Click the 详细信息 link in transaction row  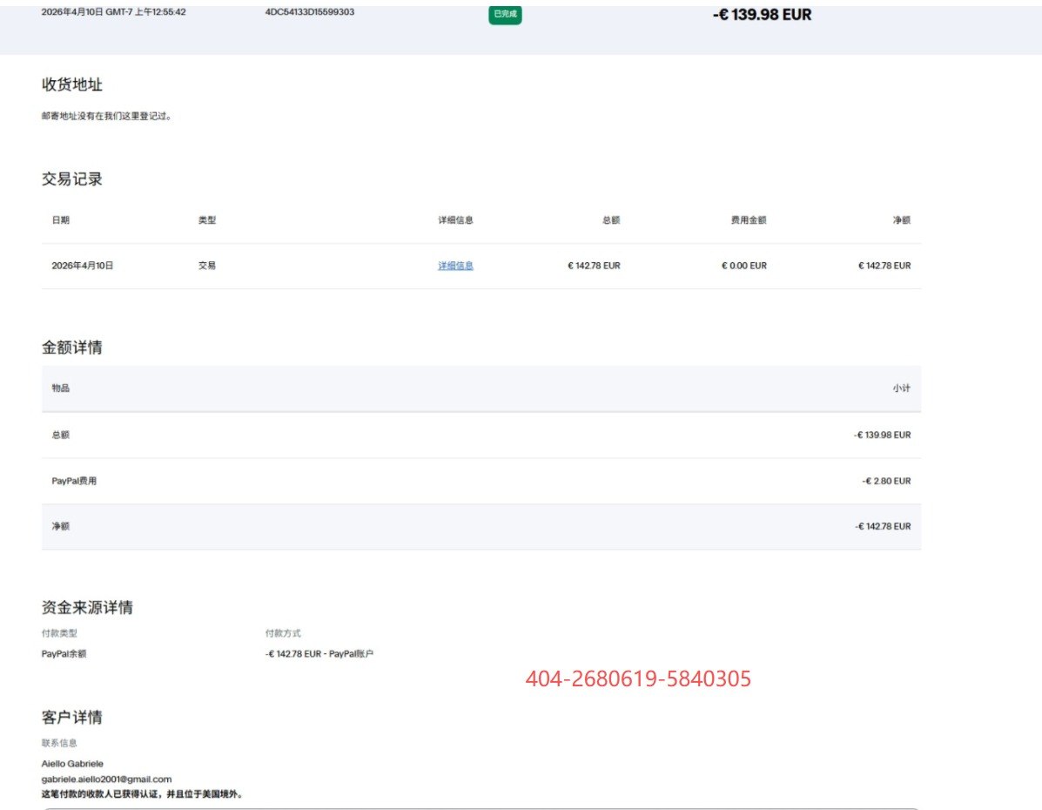(x=455, y=266)
